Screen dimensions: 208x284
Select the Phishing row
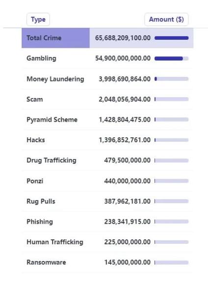[107, 222]
